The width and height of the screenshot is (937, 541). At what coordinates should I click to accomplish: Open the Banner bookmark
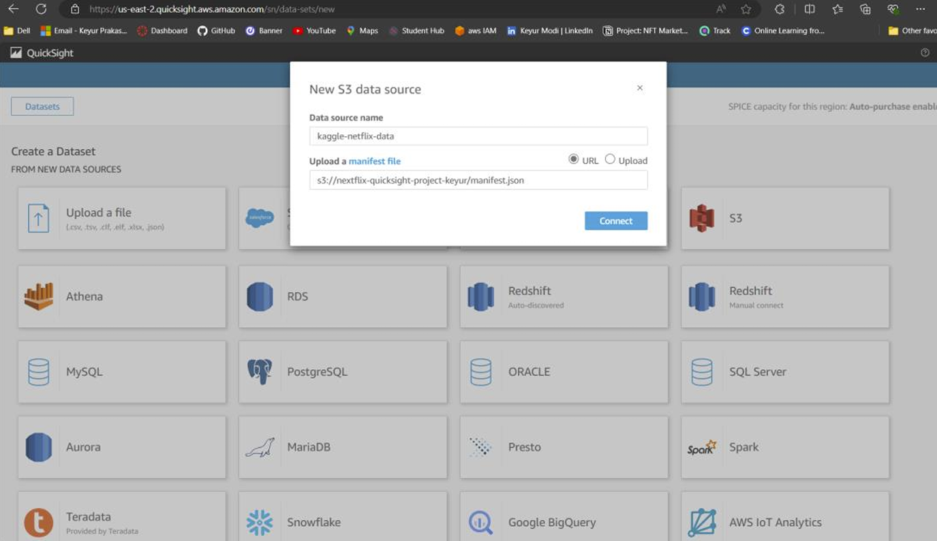tap(264, 31)
